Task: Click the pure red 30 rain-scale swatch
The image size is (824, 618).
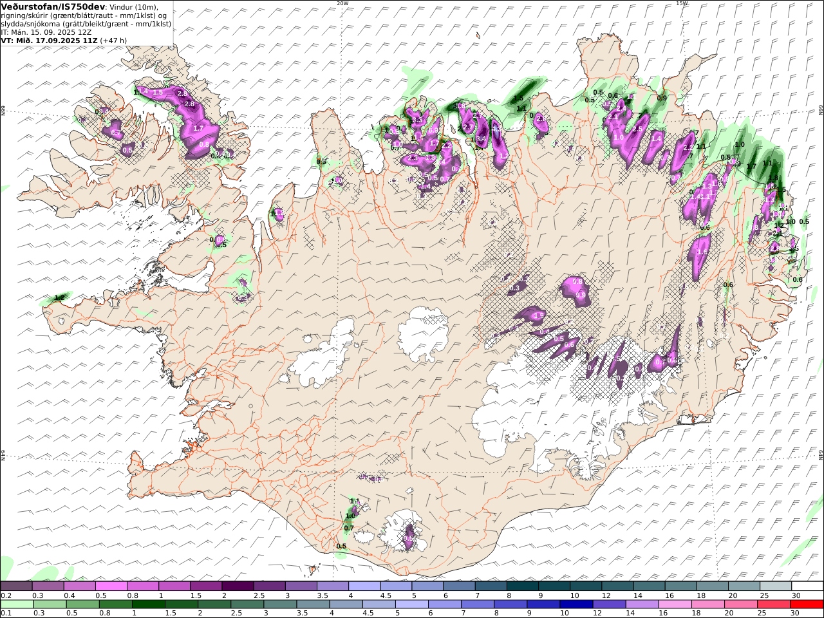Action: click(x=805, y=604)
